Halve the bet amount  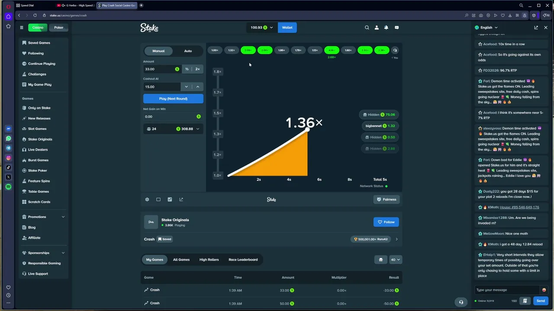(187, 69)
